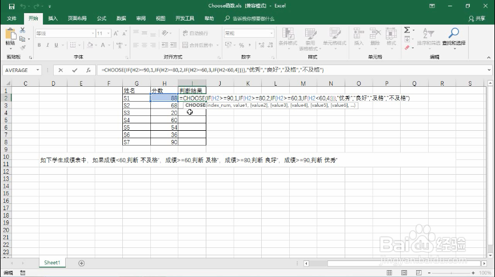Click the 共享 share button
Screen dimensions: 495x277
tap(477, 19)
